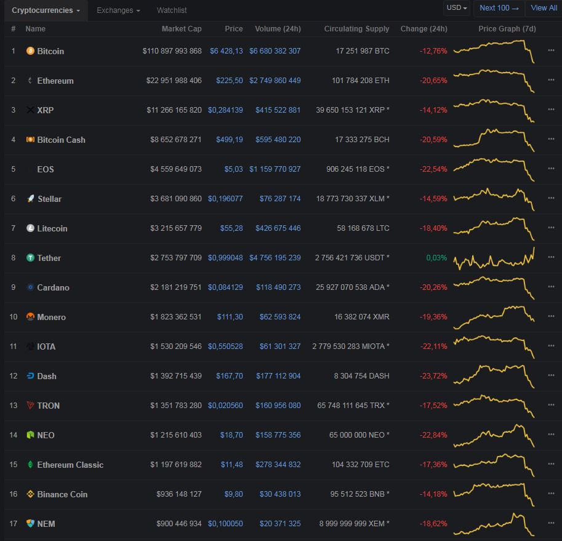
Task: Open more options for Ethereum row
Action: click(552, 80)
